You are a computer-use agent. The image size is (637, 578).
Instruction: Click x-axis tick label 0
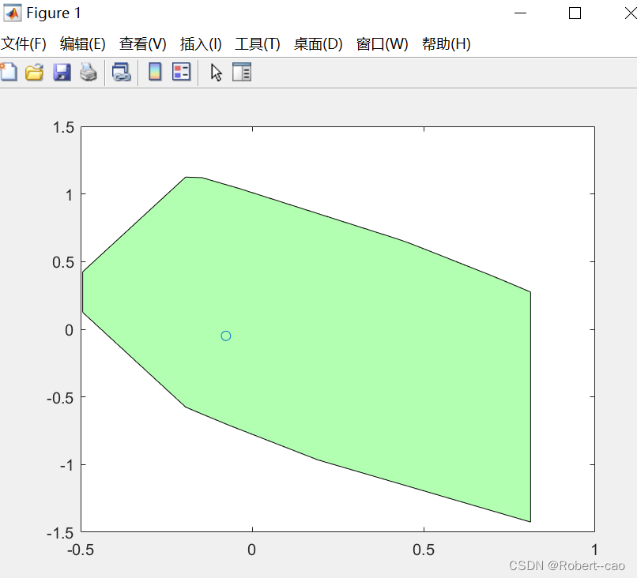click(252, 550)
